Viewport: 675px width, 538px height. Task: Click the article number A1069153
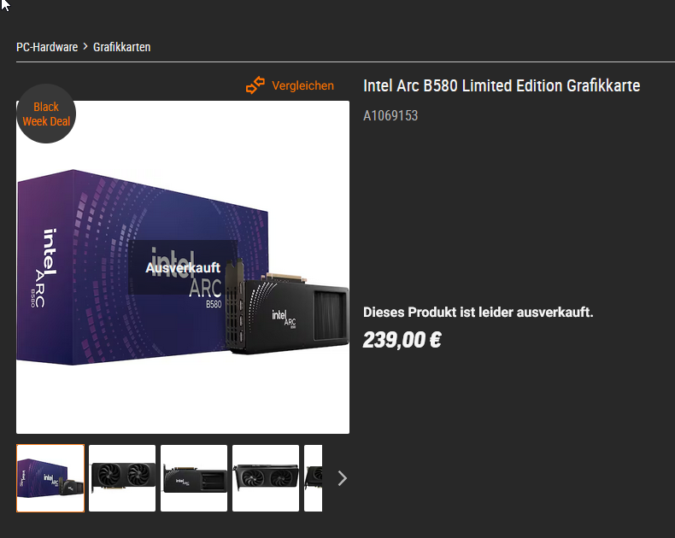pyautogui.click(x=390, y=115)
